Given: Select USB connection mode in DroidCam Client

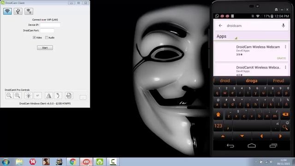Looking at the screenshot, I should (x=18, y=11).
